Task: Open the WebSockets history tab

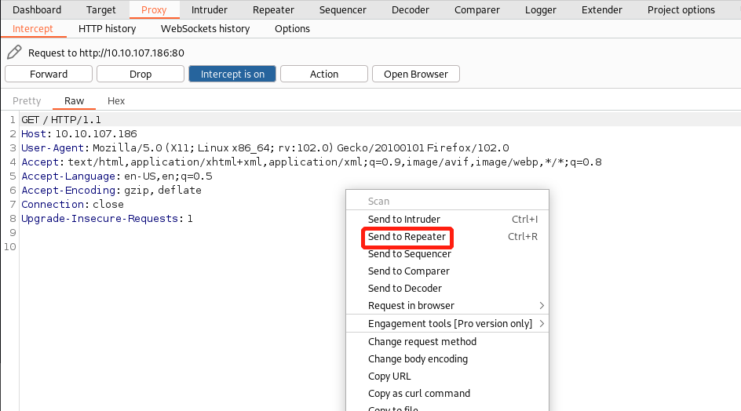Action: click(205, 28)
